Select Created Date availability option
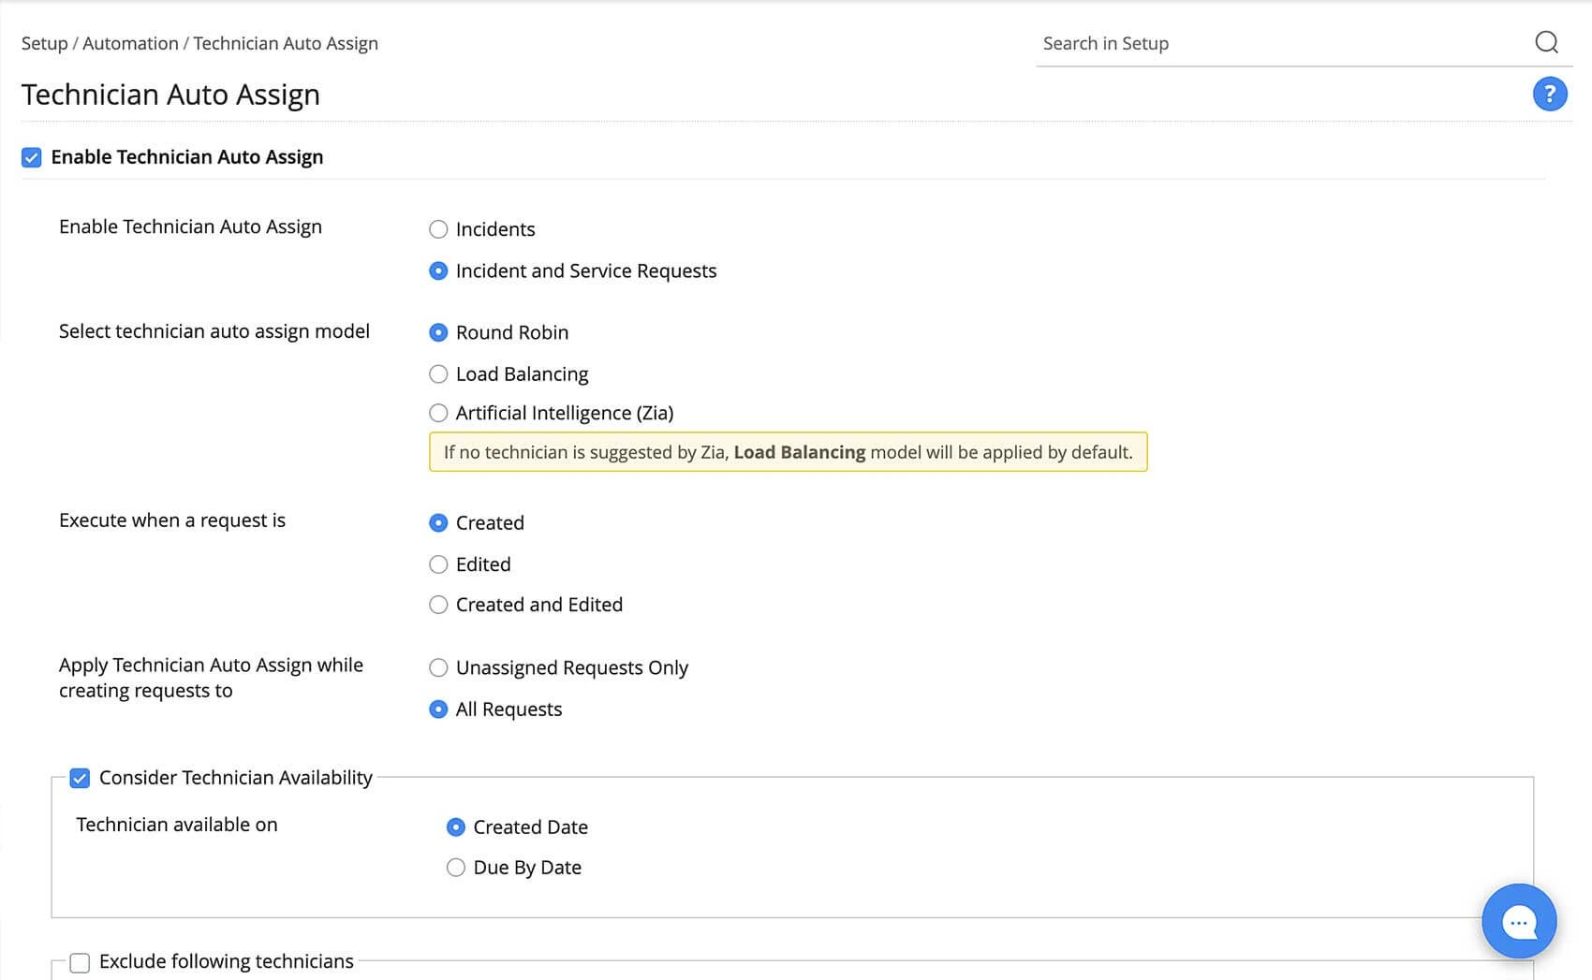 456,827
